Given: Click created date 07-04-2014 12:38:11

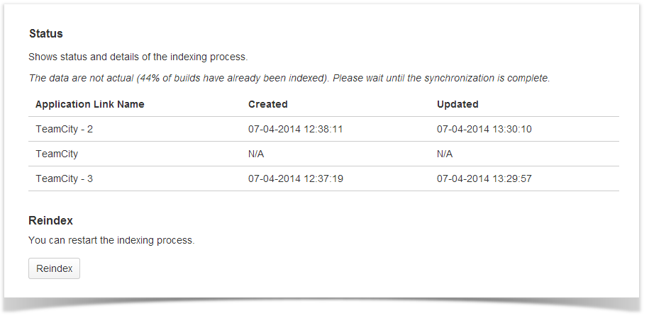Looking at the screenshot, I should click(295, 129).
